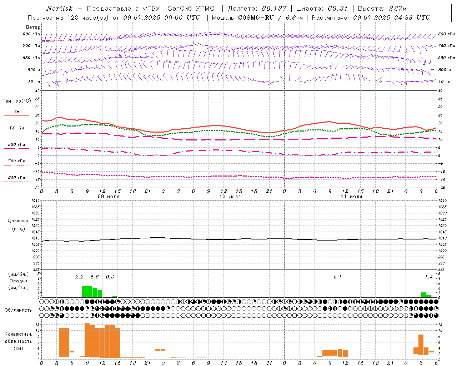Click the Norilsk station title

pyautogui.click(x=60, y=9)
